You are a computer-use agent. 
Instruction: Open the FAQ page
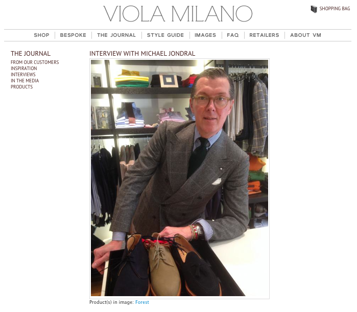click(x=233, y=35)
